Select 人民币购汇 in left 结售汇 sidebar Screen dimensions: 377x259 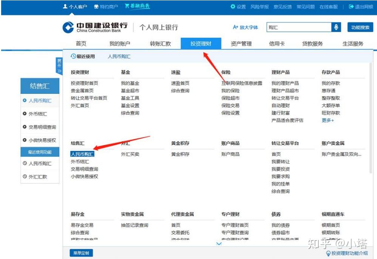pos(40,101)
